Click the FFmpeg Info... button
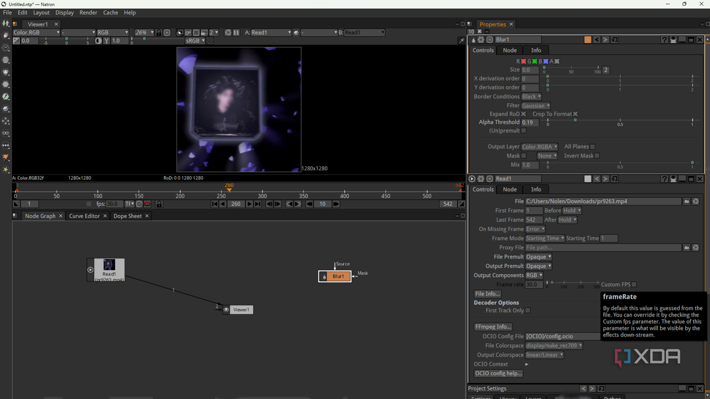710x399 pixels. pos(493,327)
